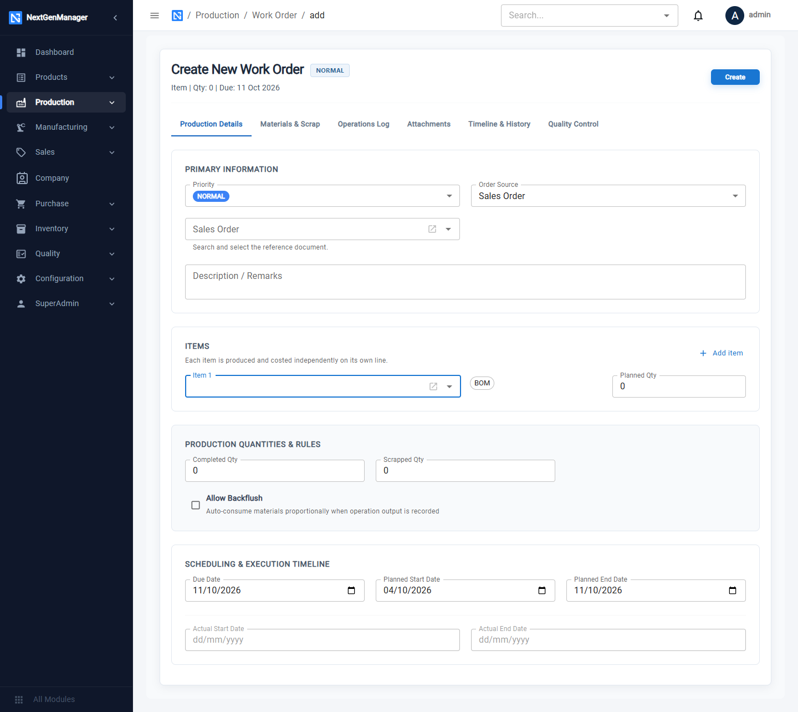Click the Company badge icon
Screen dimensions: 798x712
click(22, 178)
